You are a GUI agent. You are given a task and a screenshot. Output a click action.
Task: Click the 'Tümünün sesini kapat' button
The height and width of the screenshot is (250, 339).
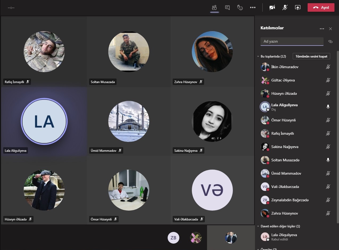311,56
